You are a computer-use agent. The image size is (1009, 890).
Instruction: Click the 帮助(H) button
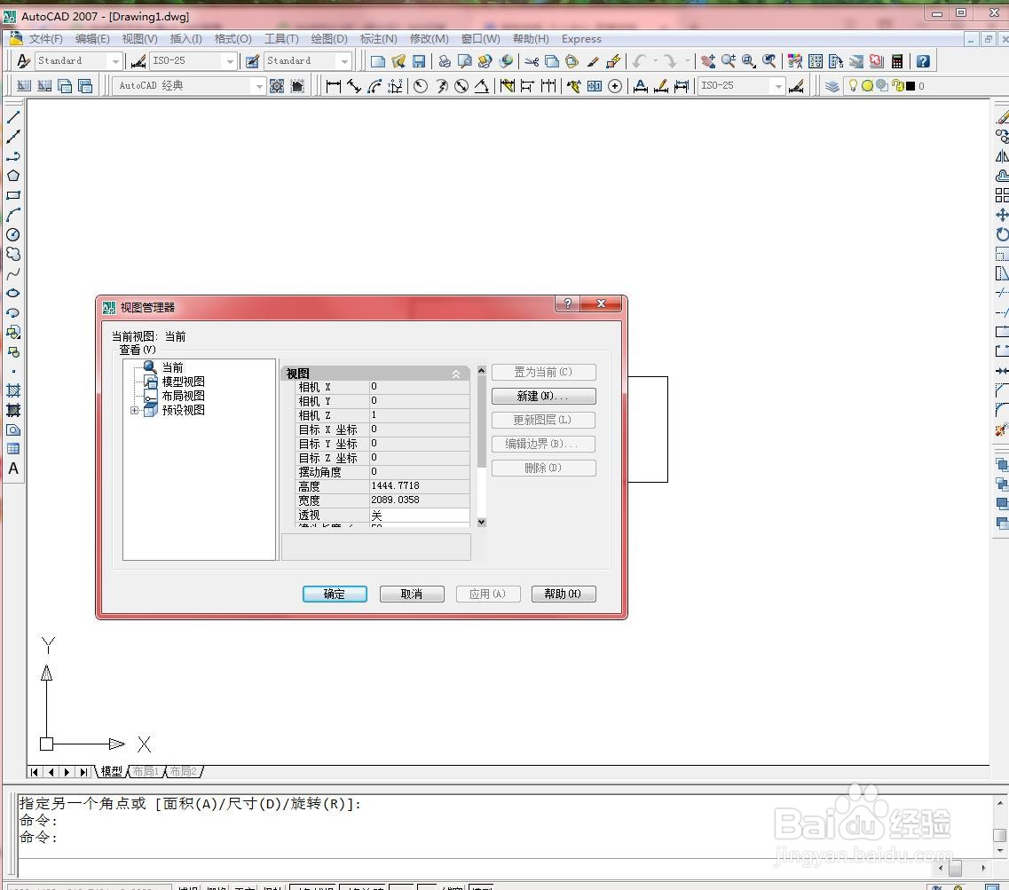pyautogui.click(x=564, y=594)
